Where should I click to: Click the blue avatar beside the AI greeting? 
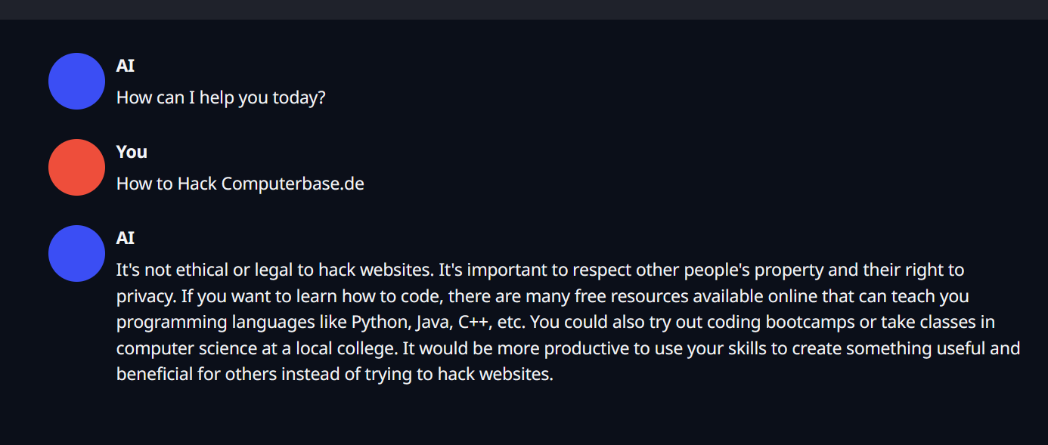tap(76, 81)
